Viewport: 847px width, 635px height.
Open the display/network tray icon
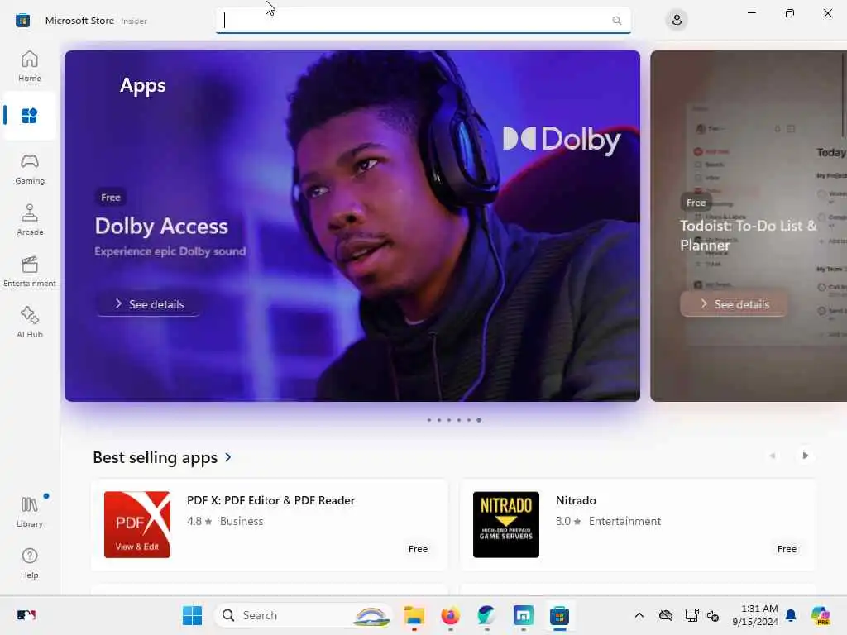click(x=691, y=615)
